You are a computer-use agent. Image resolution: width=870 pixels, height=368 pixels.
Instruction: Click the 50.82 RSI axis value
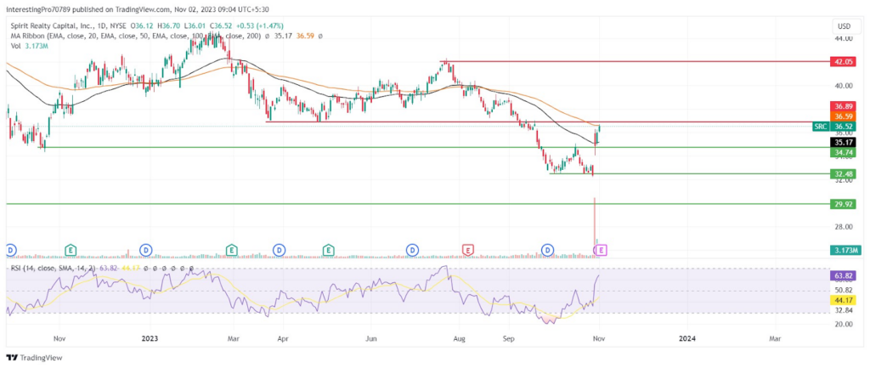[x=843, y=291]
